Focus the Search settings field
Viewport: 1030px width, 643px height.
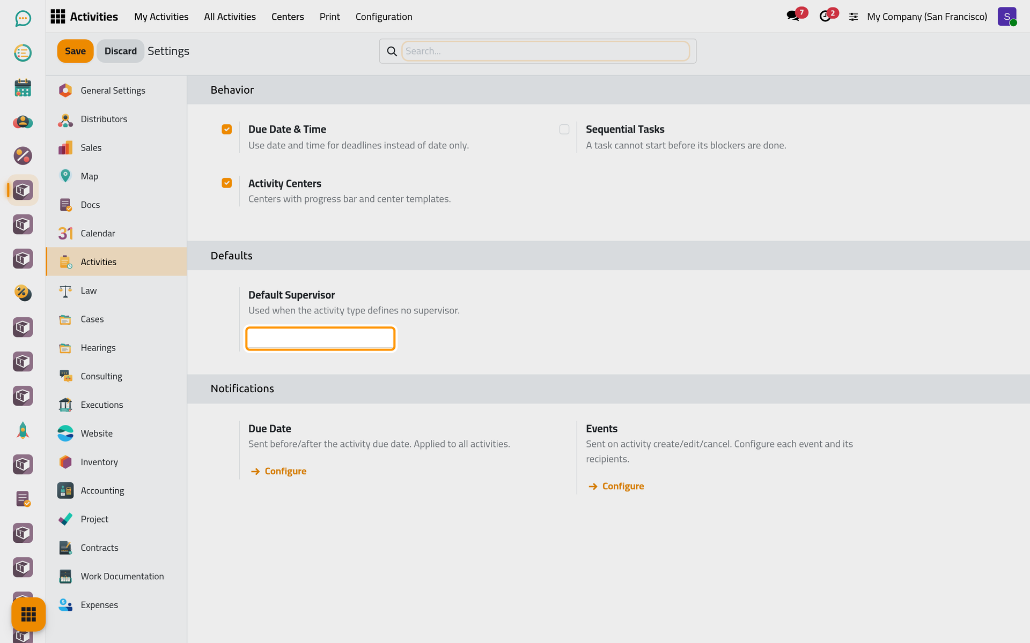click(546, 51)
